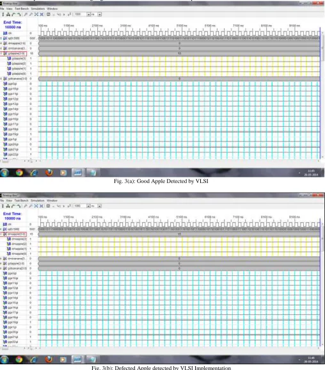Open Firefox from Fig. 3(a) taskbar
This screenshot has width=325, height=370.
tap(49, 173)
